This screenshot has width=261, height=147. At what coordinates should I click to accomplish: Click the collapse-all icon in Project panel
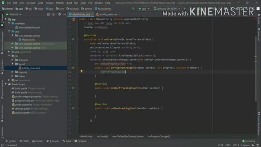click(x=53, y=14)
